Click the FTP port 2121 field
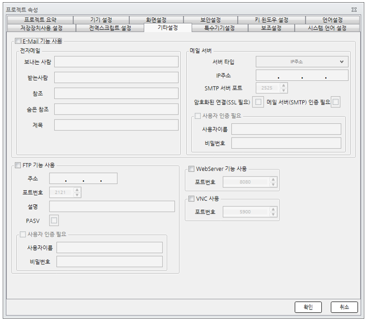 coord(61,192)
